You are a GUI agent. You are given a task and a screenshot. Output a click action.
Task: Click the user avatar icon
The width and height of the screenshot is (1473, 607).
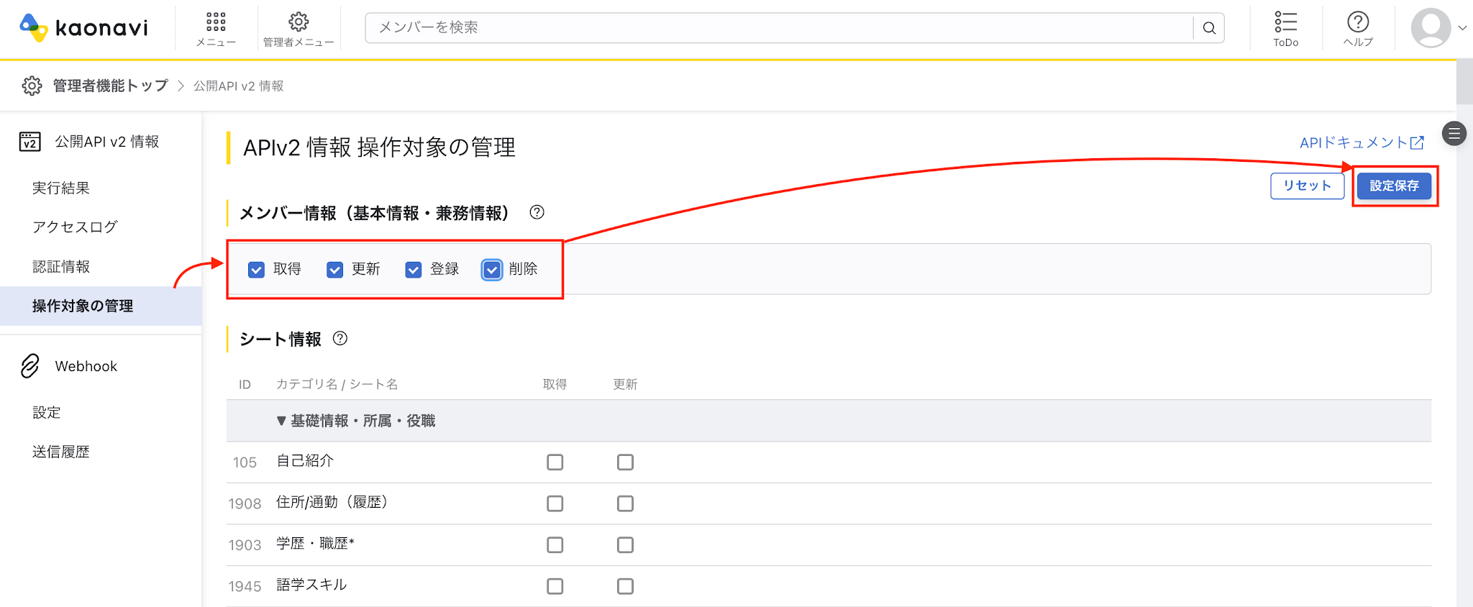click(x=1431, y=28)
